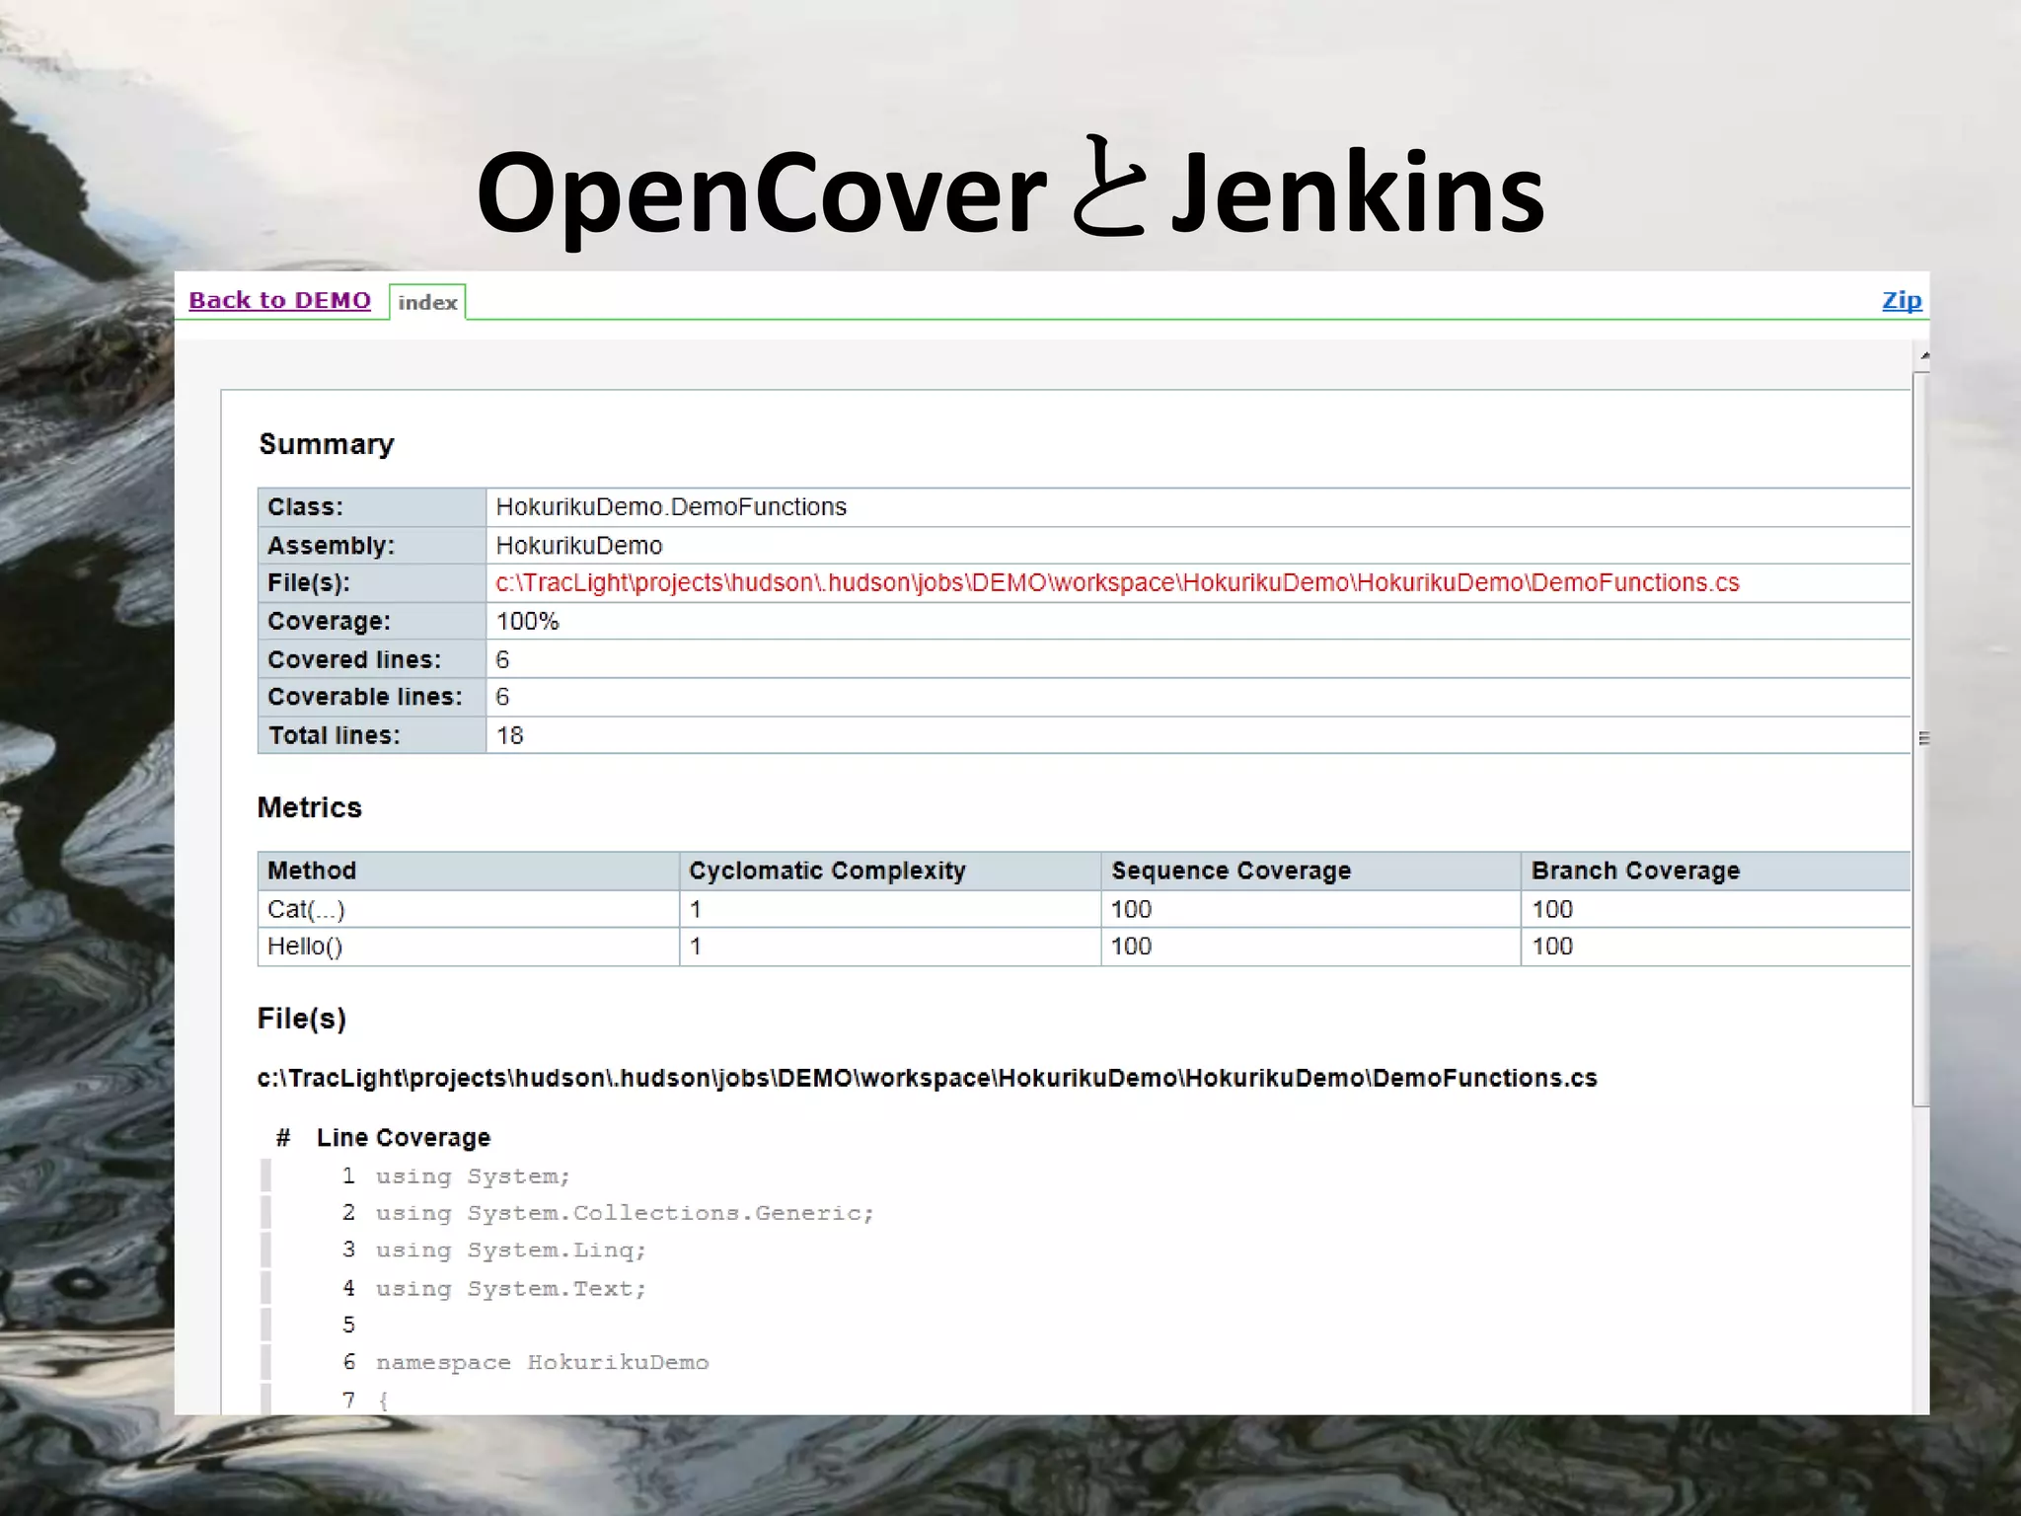Image resolution: width=2021 pixels, height=1516 pixels.
Task: Click the Coverable lines label
Action: tap(365, 697)
